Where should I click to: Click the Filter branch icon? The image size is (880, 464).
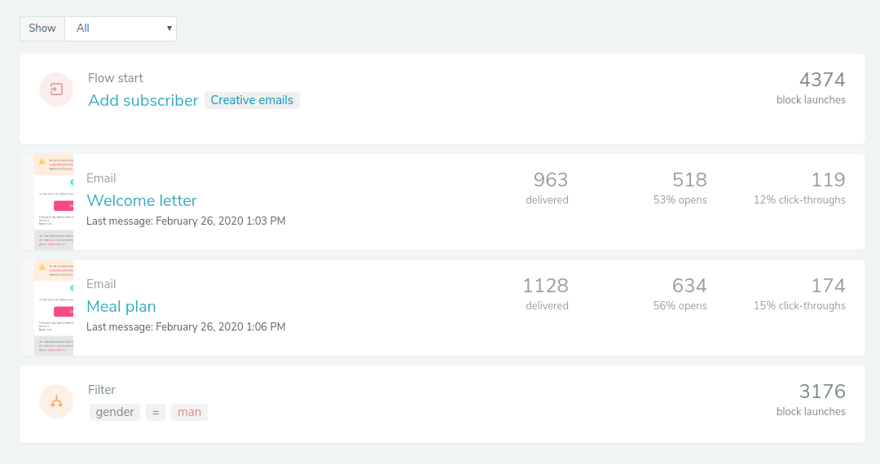click(56, 401)
